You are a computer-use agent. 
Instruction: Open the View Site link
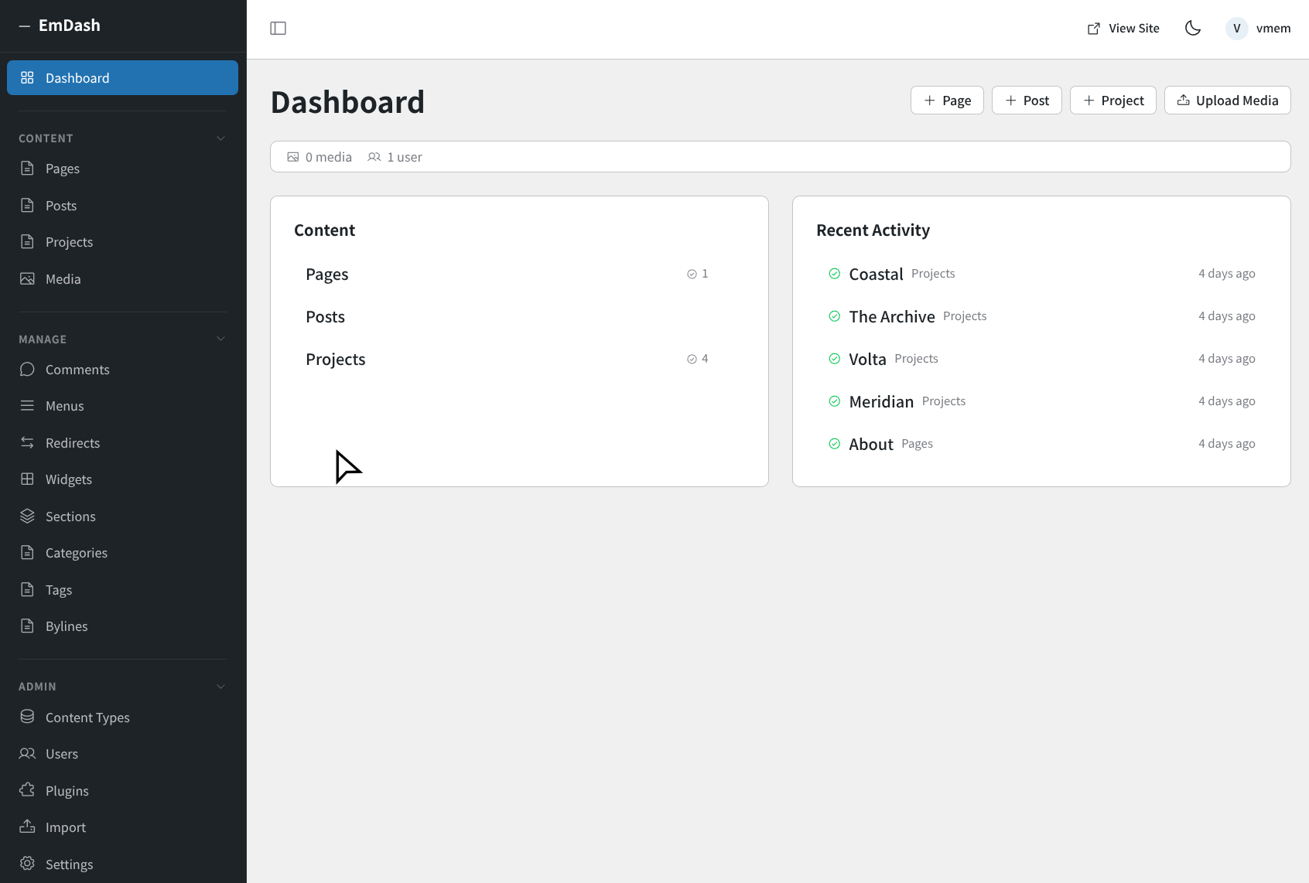(x=1123, y=29)
